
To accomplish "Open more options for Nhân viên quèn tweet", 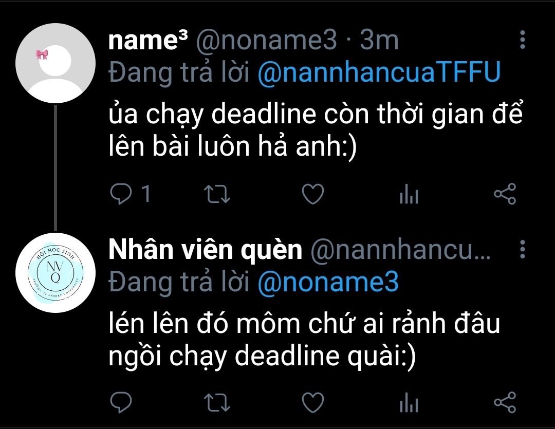I will pyautogui.click(x=523, y=249).
